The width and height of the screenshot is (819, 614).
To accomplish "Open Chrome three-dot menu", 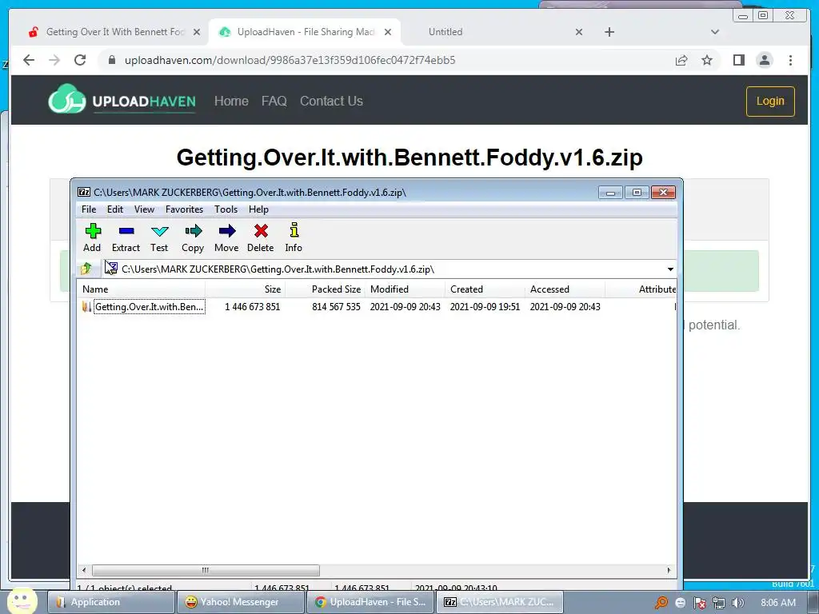I will coord(790,60).
